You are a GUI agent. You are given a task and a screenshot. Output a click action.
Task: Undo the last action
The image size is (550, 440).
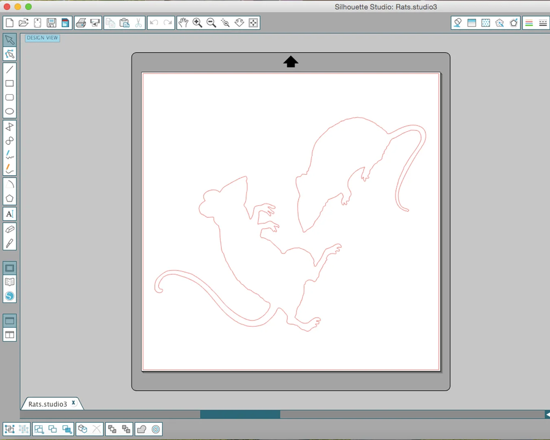(x=154, y=23)
